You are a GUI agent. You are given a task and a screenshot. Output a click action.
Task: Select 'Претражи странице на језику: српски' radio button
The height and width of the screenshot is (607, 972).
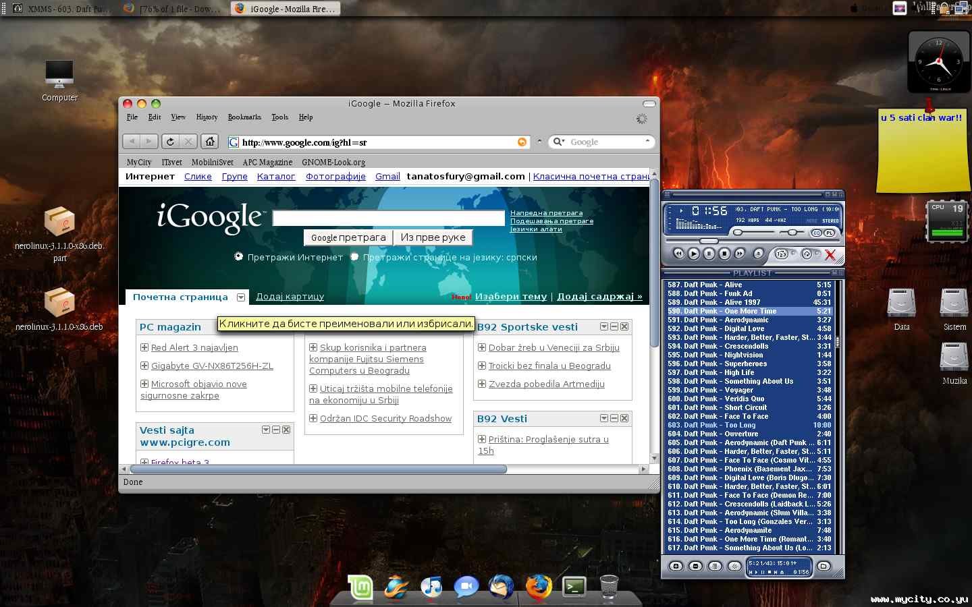354,257
